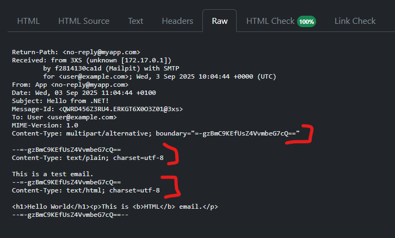
Task: Click the Received: from 3XS line
Action: [92, 60]
